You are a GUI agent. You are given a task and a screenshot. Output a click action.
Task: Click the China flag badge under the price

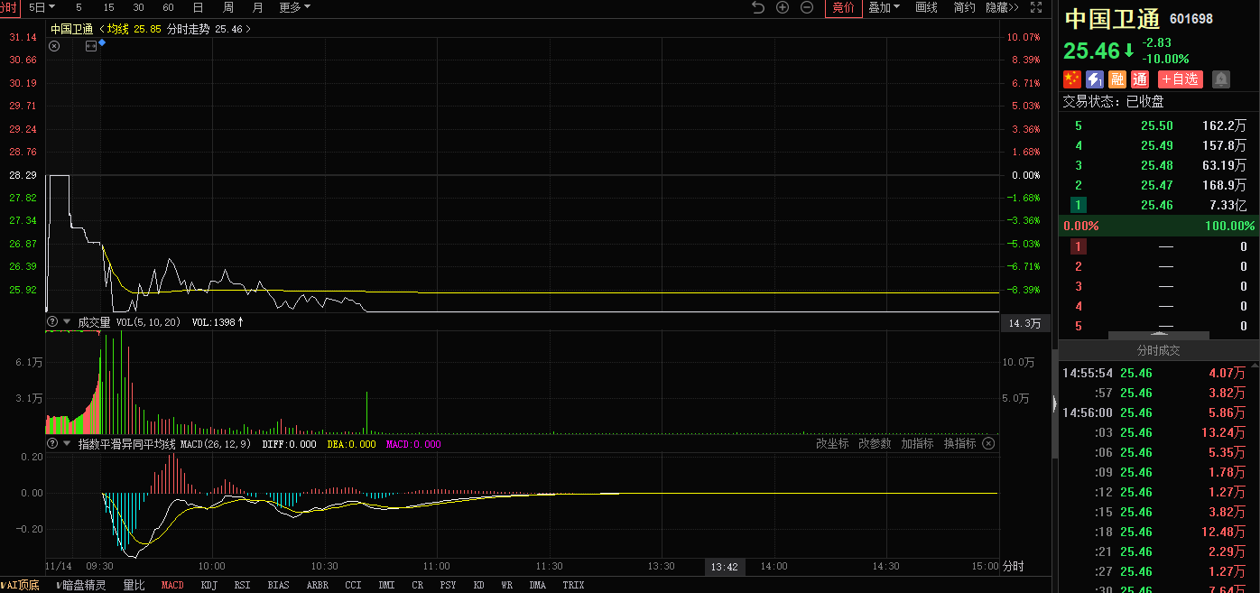point(1072,79)
